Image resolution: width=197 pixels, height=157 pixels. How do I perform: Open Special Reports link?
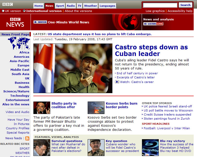click(x=18, y=133)
